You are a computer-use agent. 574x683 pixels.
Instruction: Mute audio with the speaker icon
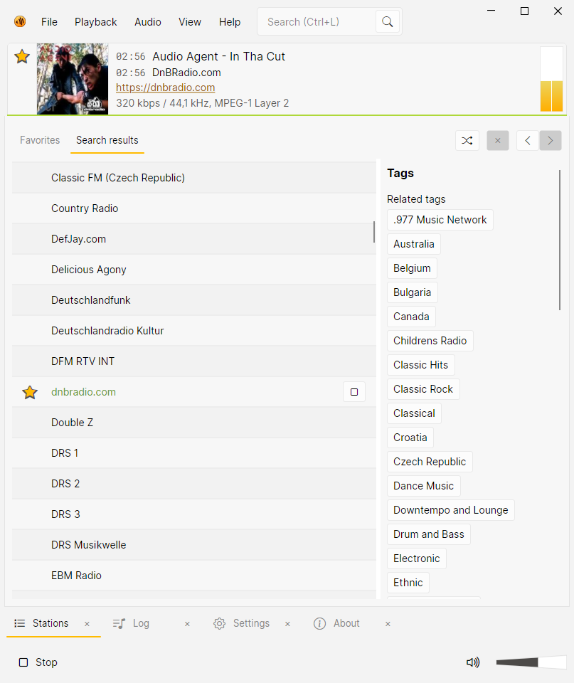click(x=473, y=662)
